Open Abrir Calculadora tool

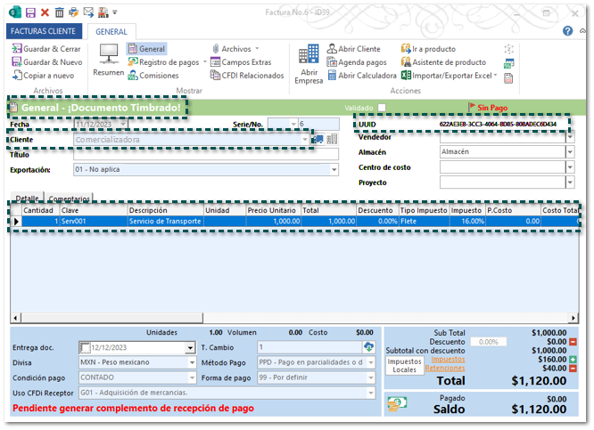pyautogui.click(x=332, y=77)
